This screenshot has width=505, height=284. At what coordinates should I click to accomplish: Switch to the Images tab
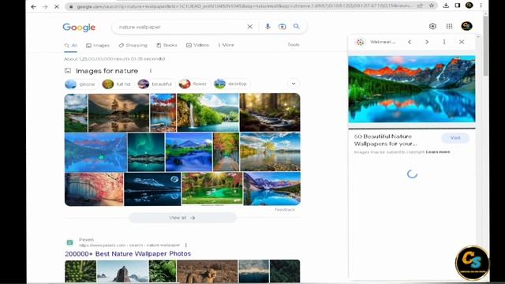click(x=98, y=46)
